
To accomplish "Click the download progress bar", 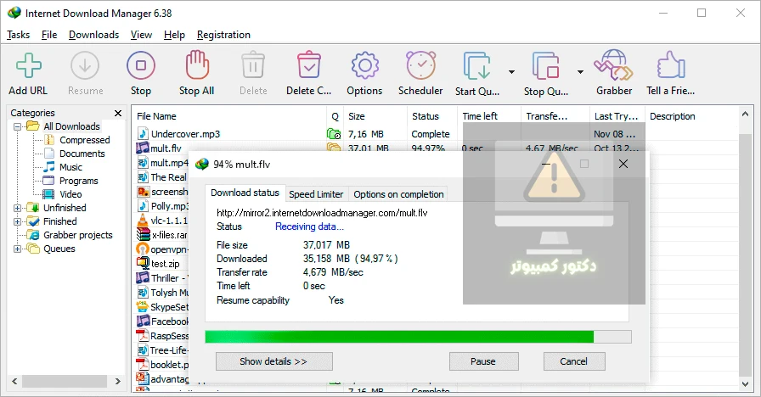I will tap(418, 337).
